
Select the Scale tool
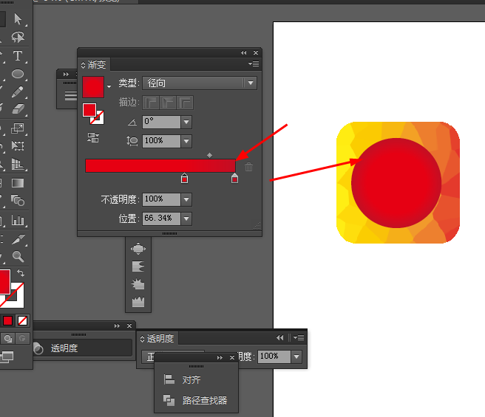coord(18,128)
